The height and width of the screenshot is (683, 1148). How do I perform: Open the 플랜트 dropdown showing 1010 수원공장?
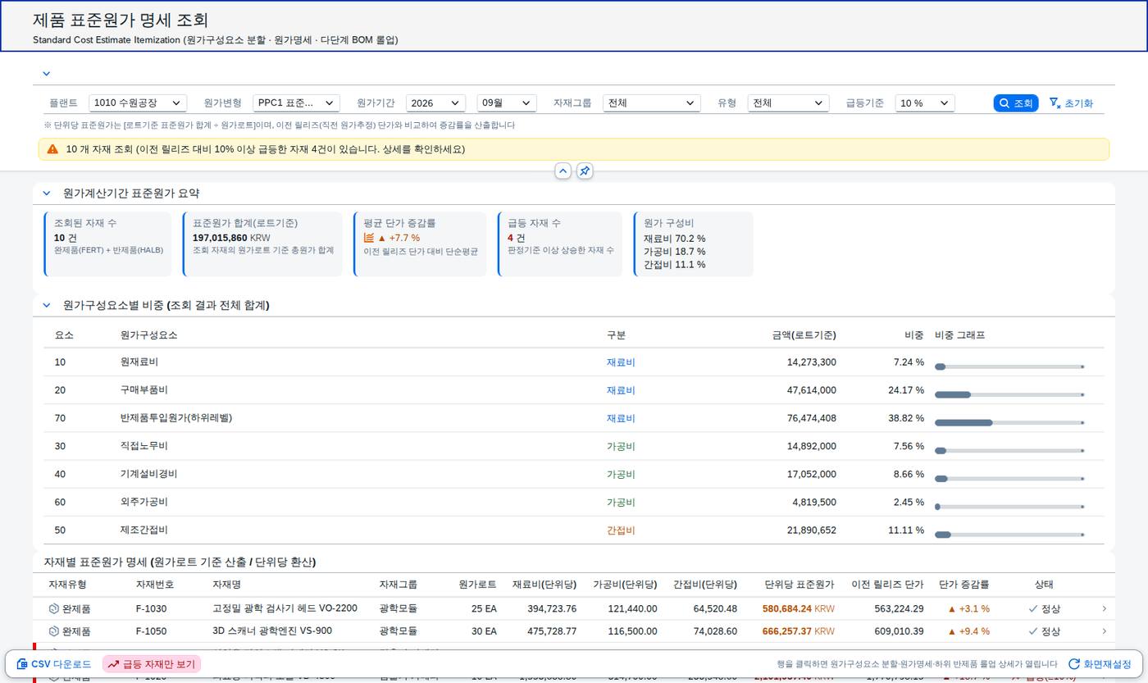tap(138, 103)
